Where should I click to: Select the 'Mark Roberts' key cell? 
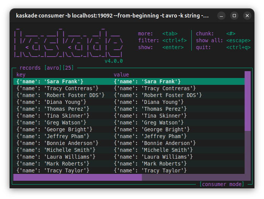[x=53, y=164]
